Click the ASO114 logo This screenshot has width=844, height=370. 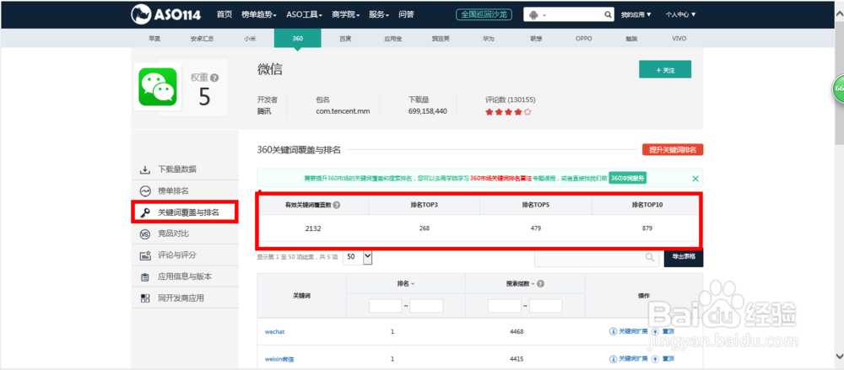(x=165, y=14)
